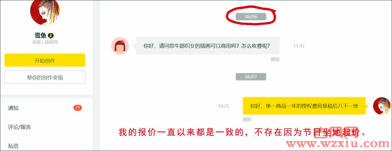
Task: Click the 10:25 reply timestamp
Action: click(224, 106)
